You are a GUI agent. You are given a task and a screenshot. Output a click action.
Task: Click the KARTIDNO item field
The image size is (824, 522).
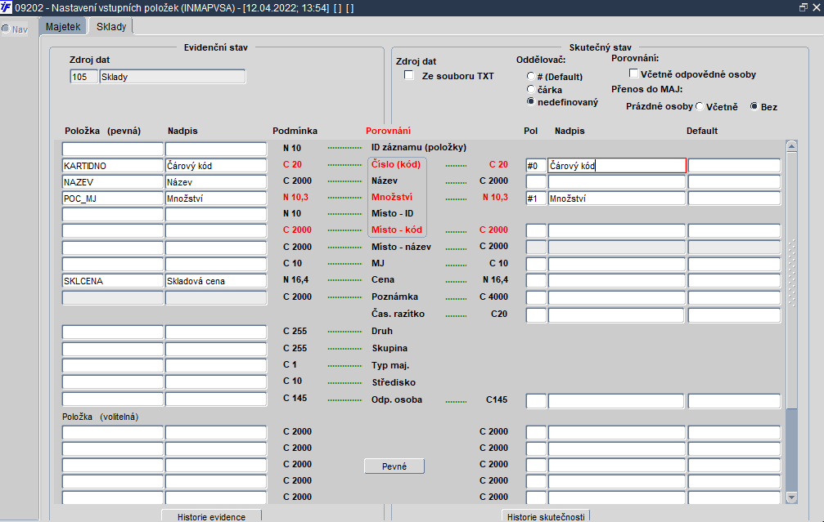(x=112, y=166)
